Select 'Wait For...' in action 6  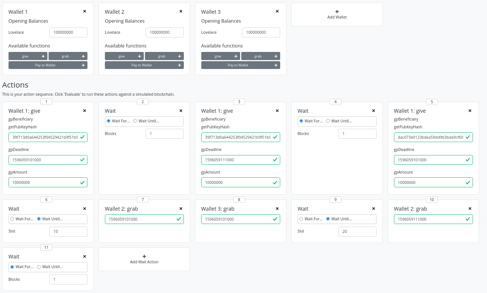[x=12, y=219]
